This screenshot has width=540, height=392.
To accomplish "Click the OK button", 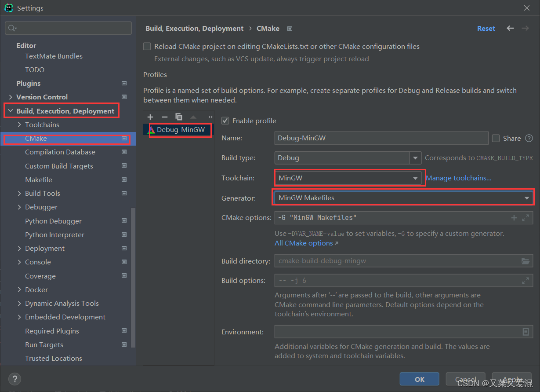I will coord(420,379).
